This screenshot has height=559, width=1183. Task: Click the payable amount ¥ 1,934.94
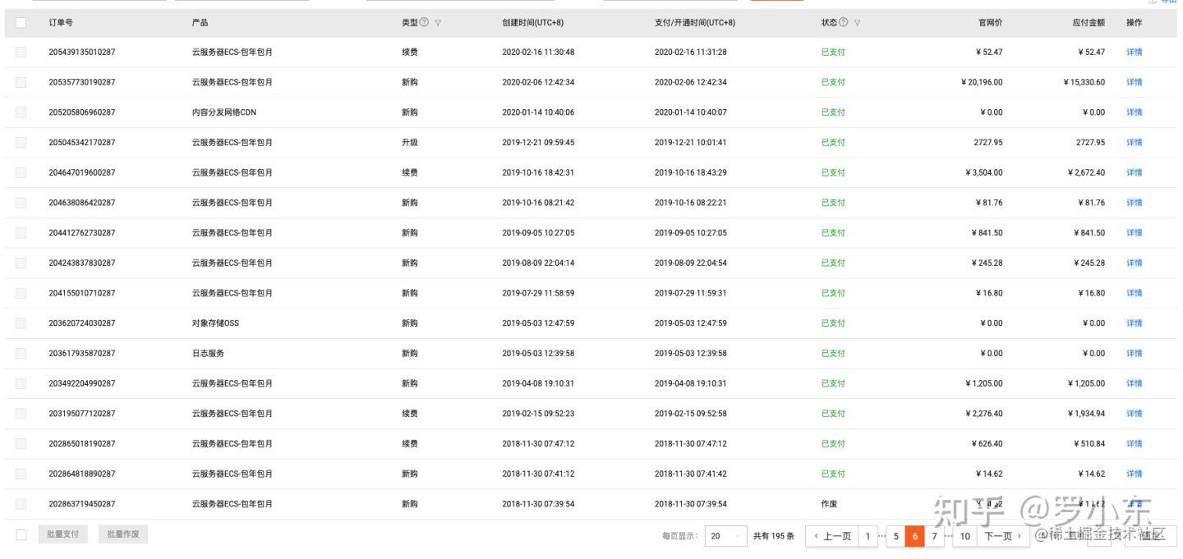point(1087,413)
